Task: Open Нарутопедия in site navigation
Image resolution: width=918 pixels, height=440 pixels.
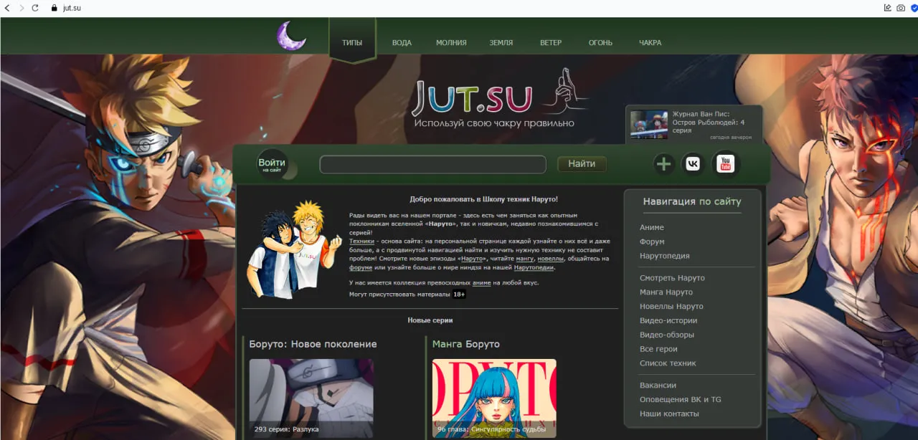Action: 665,256
